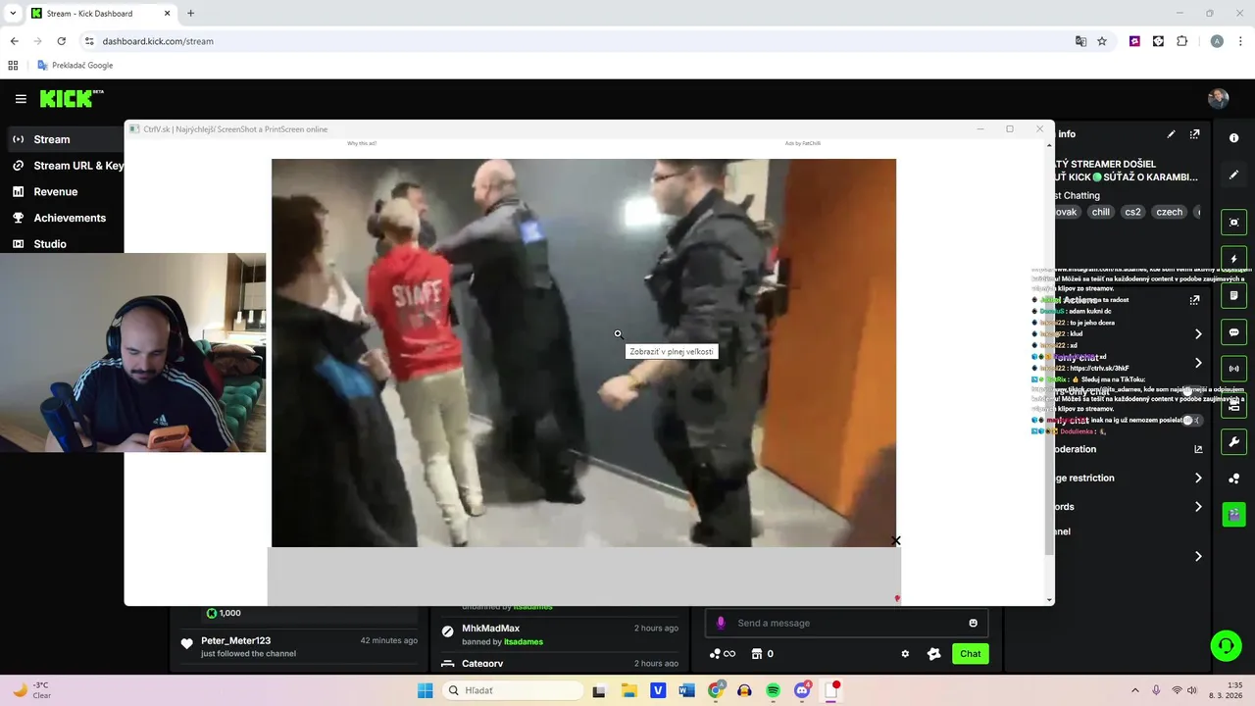Open the Chrome tab search dropdown

(x=13, y=13)
